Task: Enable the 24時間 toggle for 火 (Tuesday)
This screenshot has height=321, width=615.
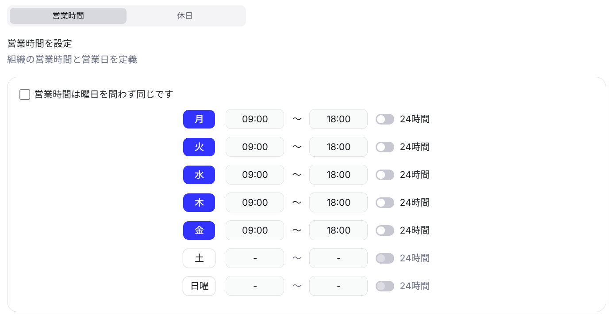Action: click(x=385, y=147)
